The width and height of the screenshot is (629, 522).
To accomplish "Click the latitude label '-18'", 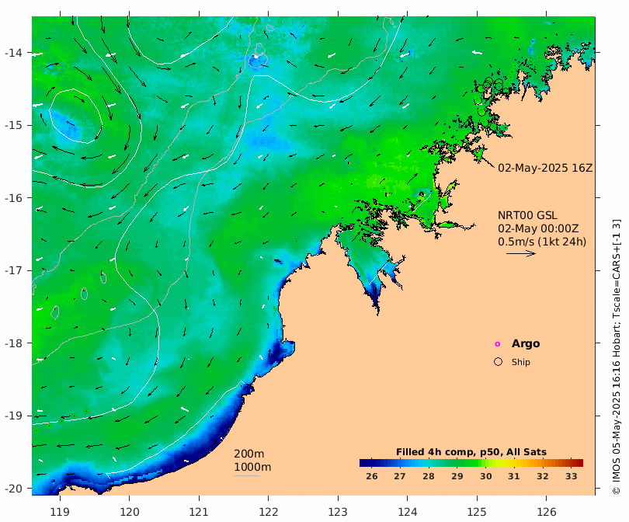I will 13,343.
